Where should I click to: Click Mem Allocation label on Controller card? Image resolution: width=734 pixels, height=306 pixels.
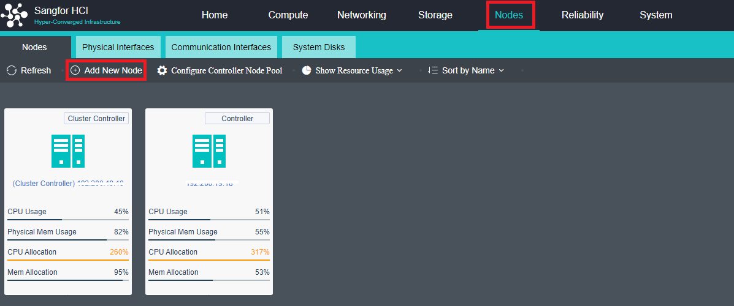173,272
